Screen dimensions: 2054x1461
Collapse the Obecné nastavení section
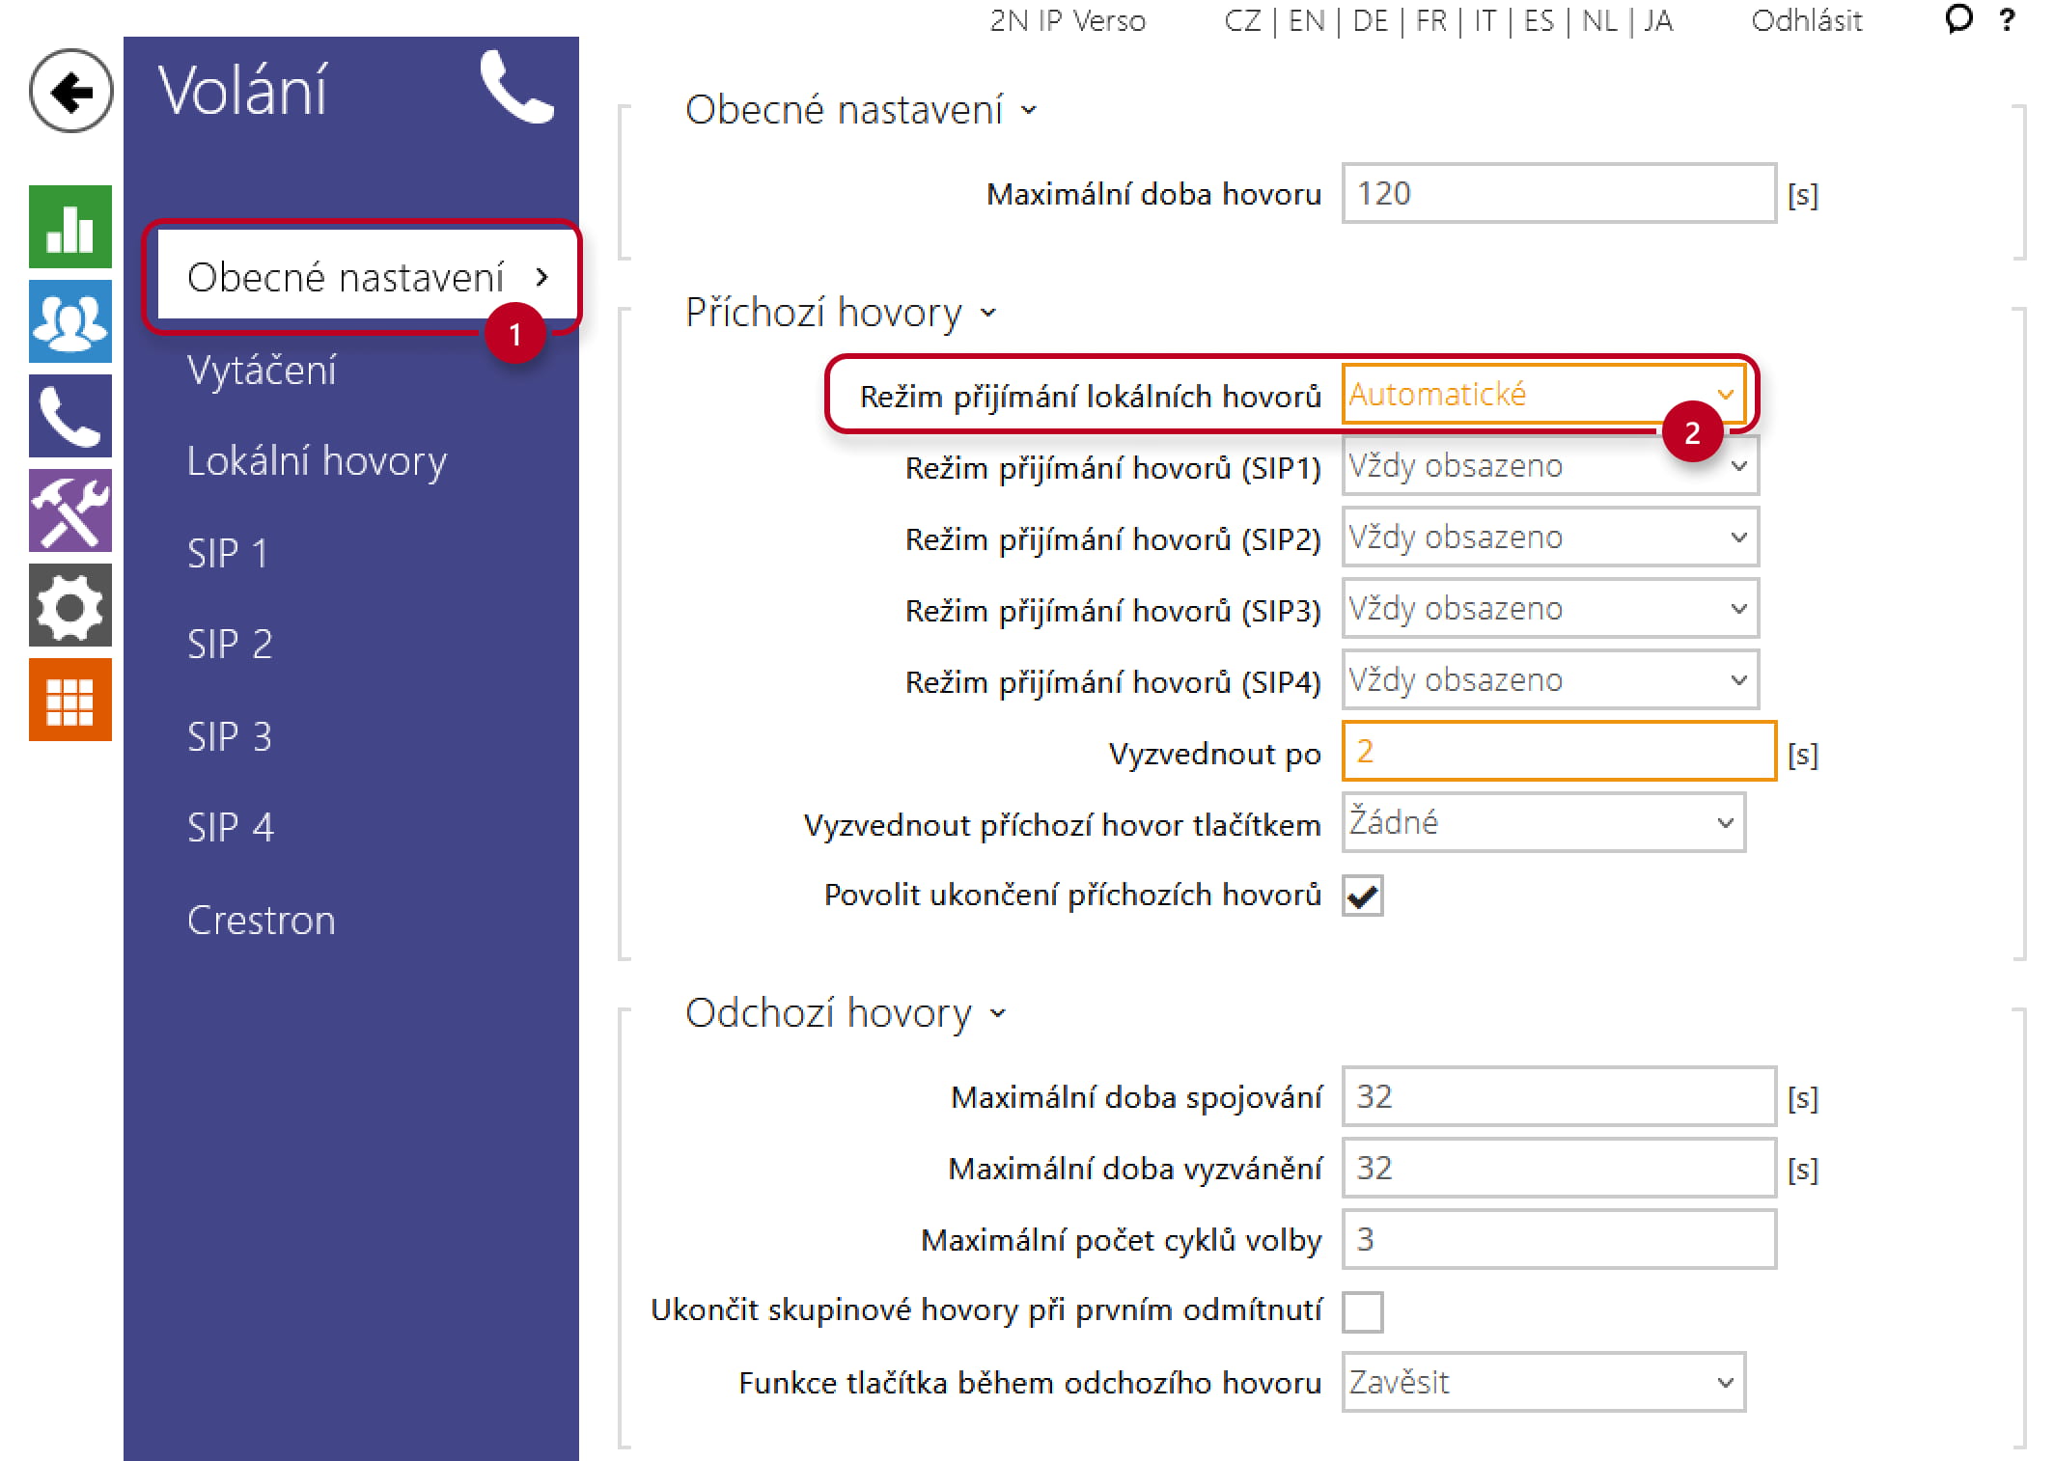tap(861, 110)
